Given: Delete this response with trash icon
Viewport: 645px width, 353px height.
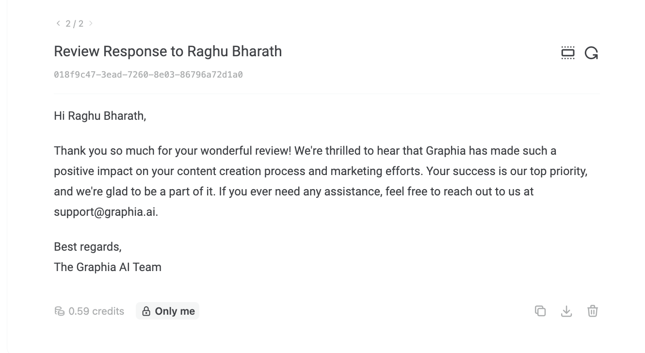Looking at the screenshot, I should (x=593, y=311).
